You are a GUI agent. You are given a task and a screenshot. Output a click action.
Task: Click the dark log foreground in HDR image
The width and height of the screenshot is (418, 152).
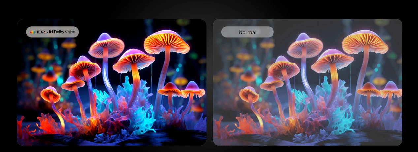pos(148,138)
